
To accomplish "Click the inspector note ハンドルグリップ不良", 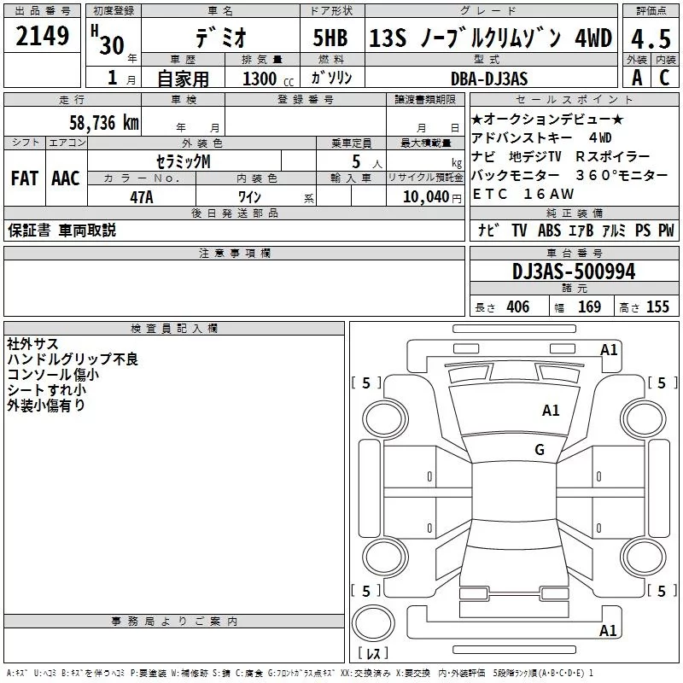I will pyautogui.click(x=73, y=359).
